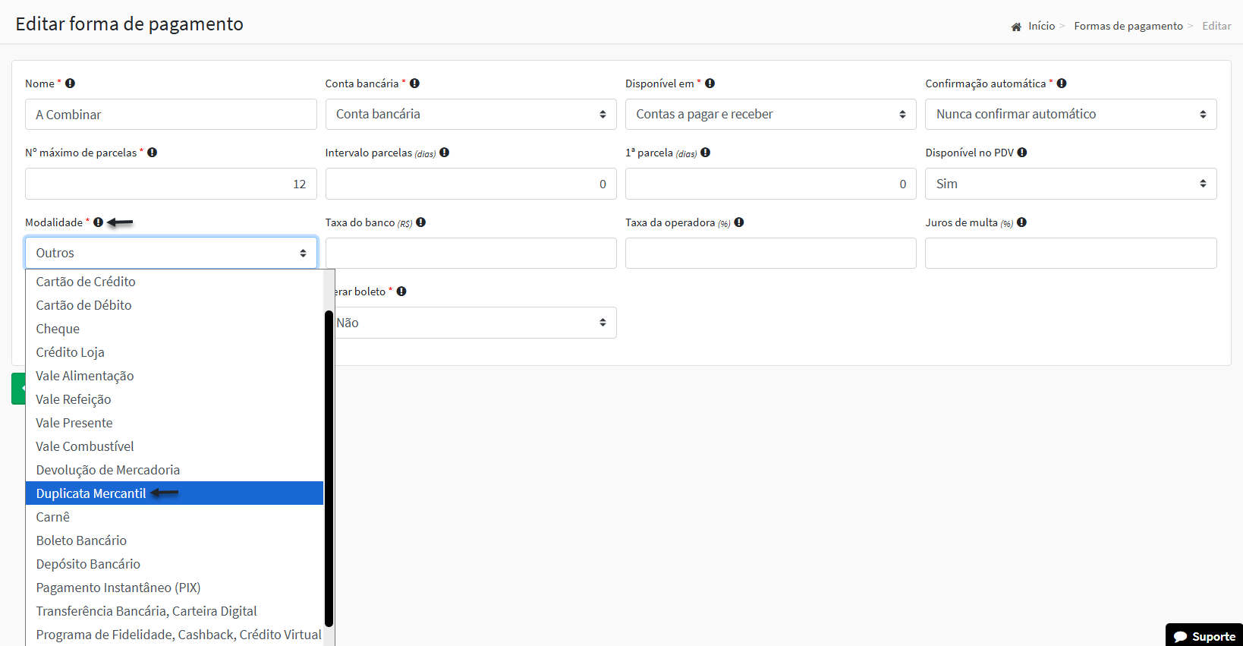The image size is (1243, 646).
Task: Click the Juros de multa input field
Action: tap(1071, 253)
